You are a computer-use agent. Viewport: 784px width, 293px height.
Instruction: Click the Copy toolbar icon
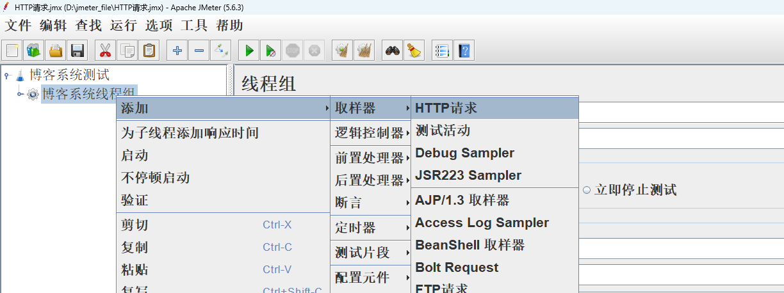127,50
